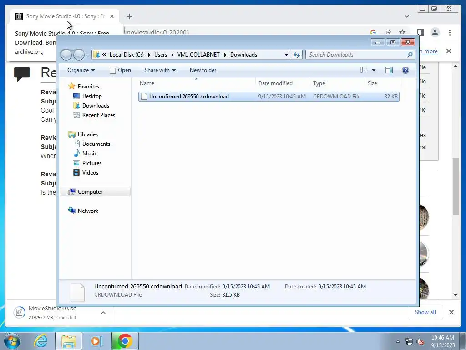Image resolution: width=466 pixels, height=350 pixels.
Task: Click VM1.COLLABNET in the address breadcrumb
Action: click(x=198, y=55)
